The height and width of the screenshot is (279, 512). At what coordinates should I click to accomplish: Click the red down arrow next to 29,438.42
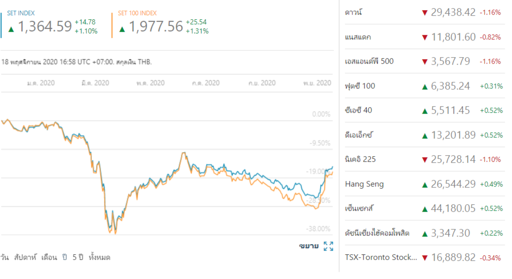(425, 13)
